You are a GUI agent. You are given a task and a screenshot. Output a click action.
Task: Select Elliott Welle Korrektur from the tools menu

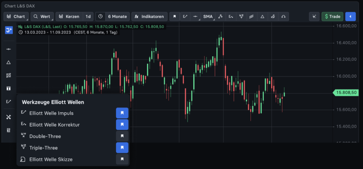pos(54,125)
